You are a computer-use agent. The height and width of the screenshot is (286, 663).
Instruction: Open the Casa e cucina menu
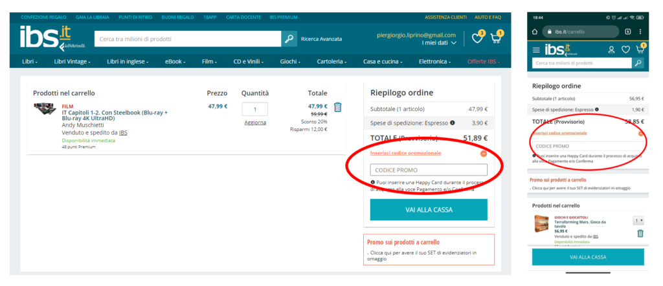click(383, 61)
